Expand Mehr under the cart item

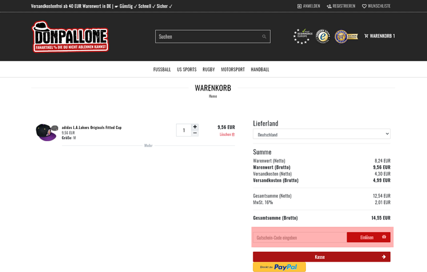(148, 146)
